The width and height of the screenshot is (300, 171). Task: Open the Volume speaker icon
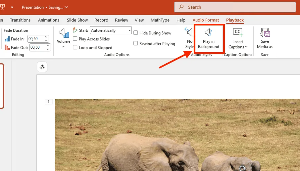(x=64, y=34)
